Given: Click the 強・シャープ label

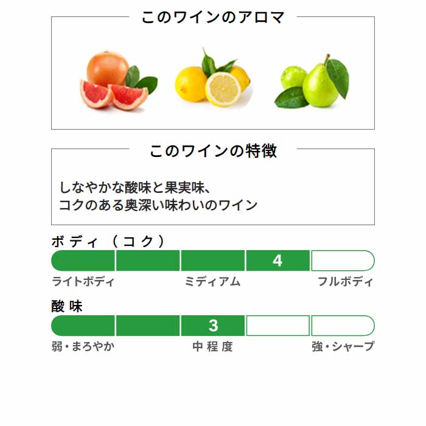Looking at the screenshot, I should (343, 346).
